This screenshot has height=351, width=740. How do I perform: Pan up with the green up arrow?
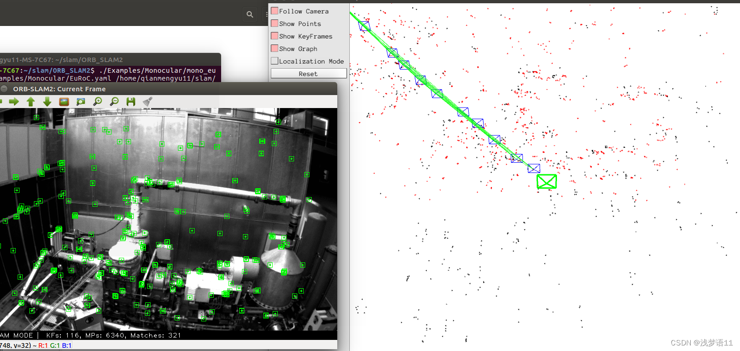31,102
